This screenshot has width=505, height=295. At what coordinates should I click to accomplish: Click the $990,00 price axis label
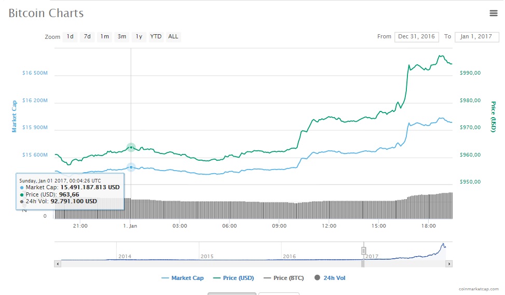[x=470, y=73]
